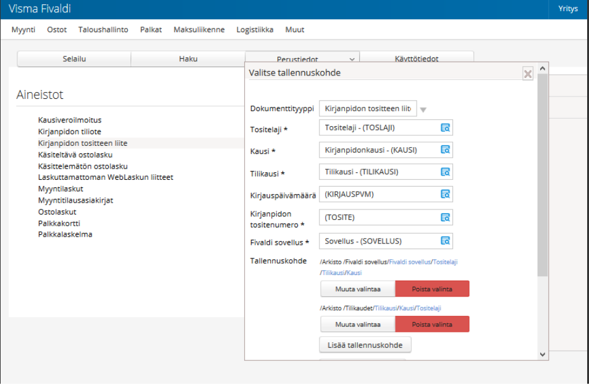Expand the Dokumenttityyppi dropdown arrow
Screen dimensions: 589x385
(423, 110)
